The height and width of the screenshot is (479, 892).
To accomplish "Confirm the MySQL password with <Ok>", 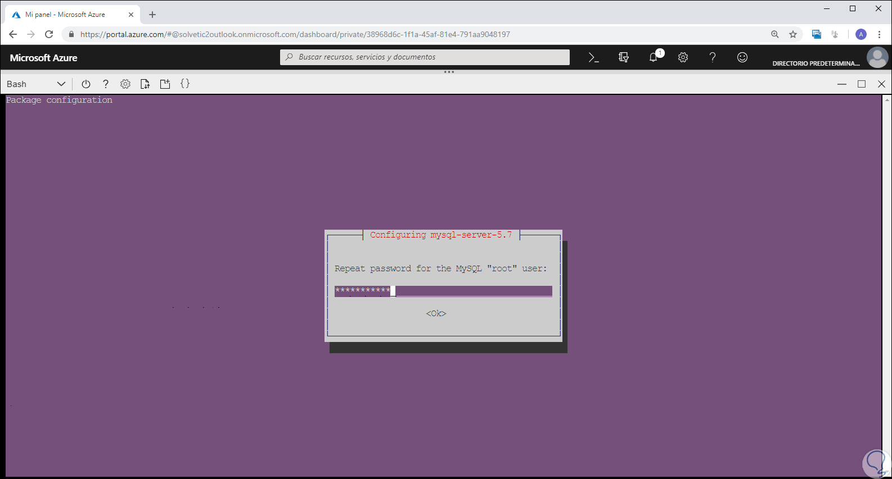I will click(436, 313).
